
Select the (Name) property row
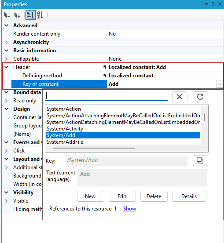click(27, 134)
